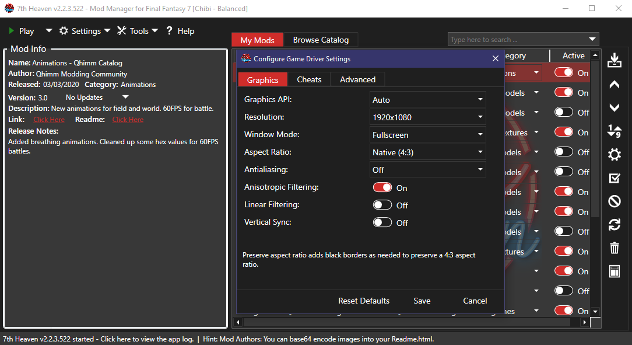Click the Play button
The width and height of the screenshot is (632, 345).
click(x=22, y=31)
